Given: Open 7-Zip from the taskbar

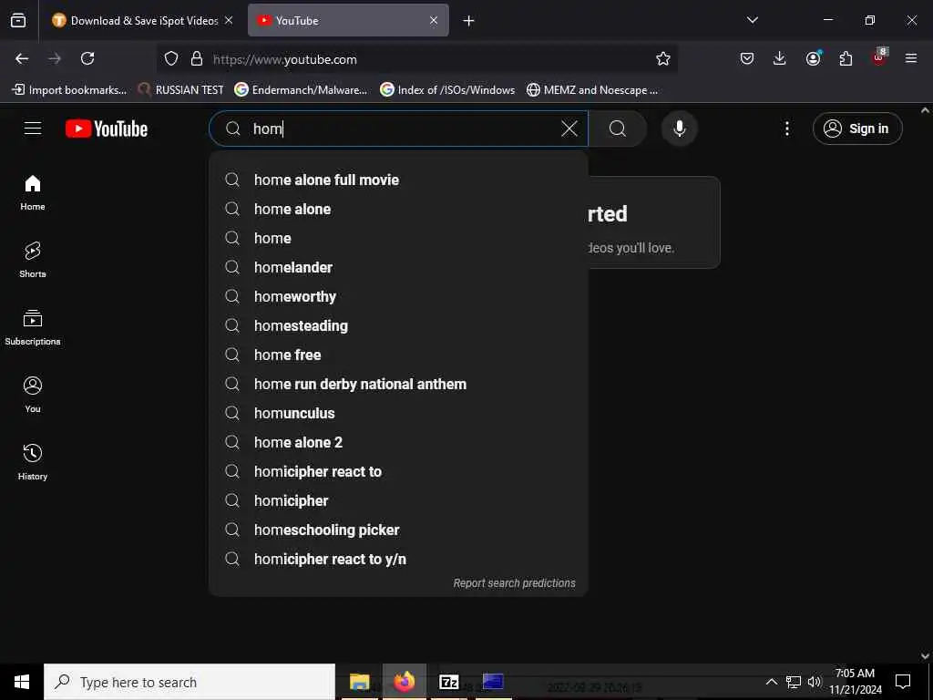Looking at the screenshot, I should 448,682.
